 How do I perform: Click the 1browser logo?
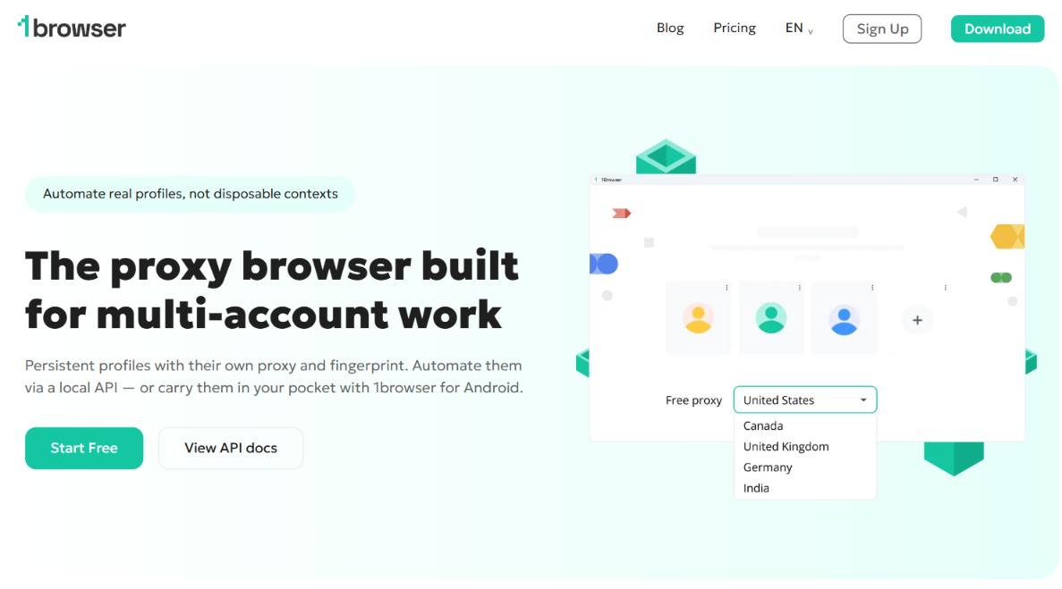(x=72, y=27)
